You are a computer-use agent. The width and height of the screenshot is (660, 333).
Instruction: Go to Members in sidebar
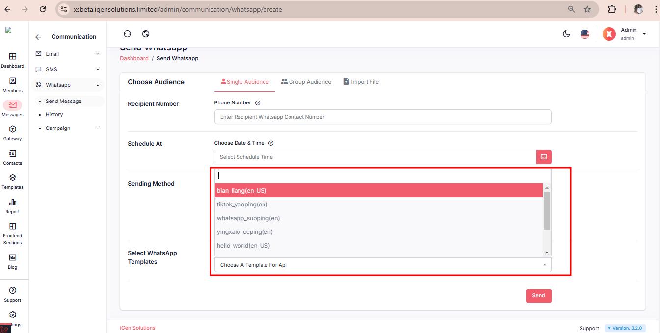[x=12, y=84]
